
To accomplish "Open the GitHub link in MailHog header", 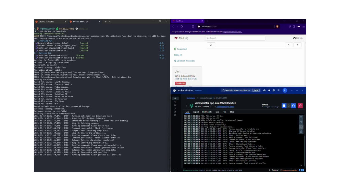I will [x=298, y=38].
